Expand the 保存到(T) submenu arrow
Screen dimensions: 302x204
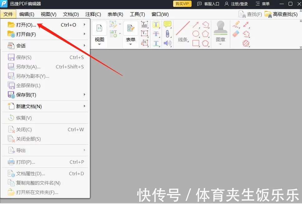84,94
